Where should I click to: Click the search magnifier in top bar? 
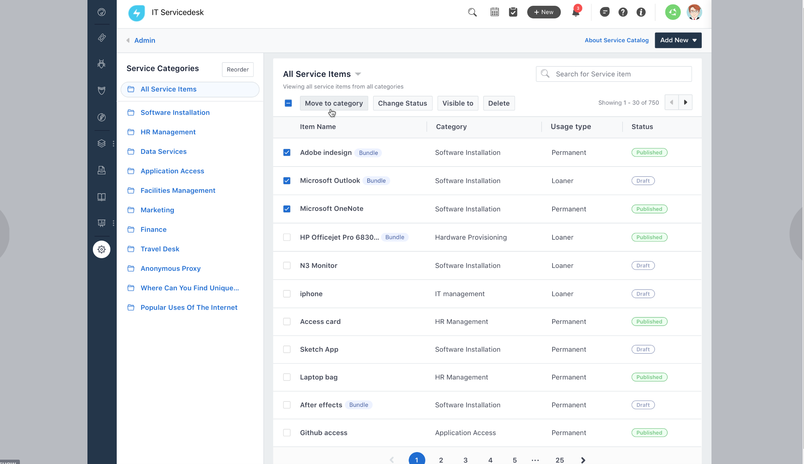(472, 12)
